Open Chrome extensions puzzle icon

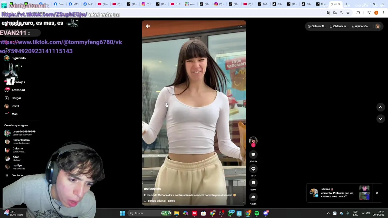click(x=358, y=13)
